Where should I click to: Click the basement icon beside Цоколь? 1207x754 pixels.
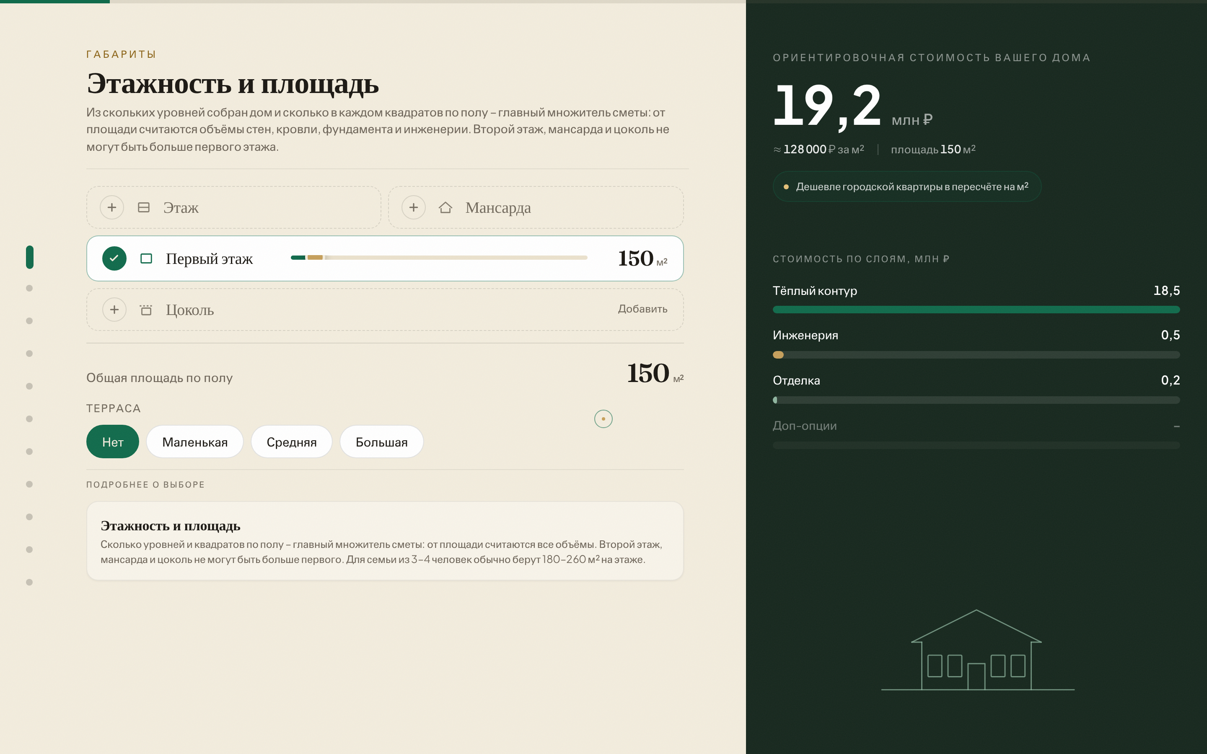(146, 310)
